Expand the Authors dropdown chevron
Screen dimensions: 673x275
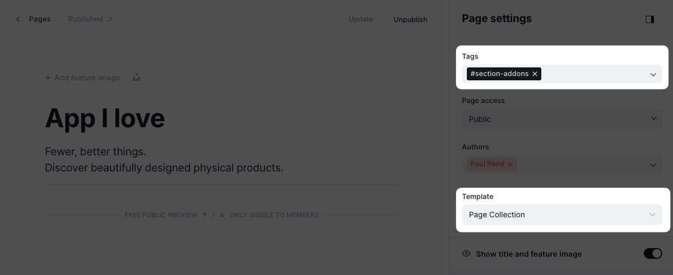653,165
